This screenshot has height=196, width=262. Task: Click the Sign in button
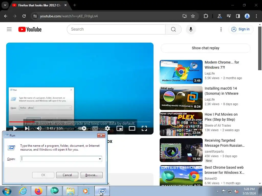click(x=241, y=29)
